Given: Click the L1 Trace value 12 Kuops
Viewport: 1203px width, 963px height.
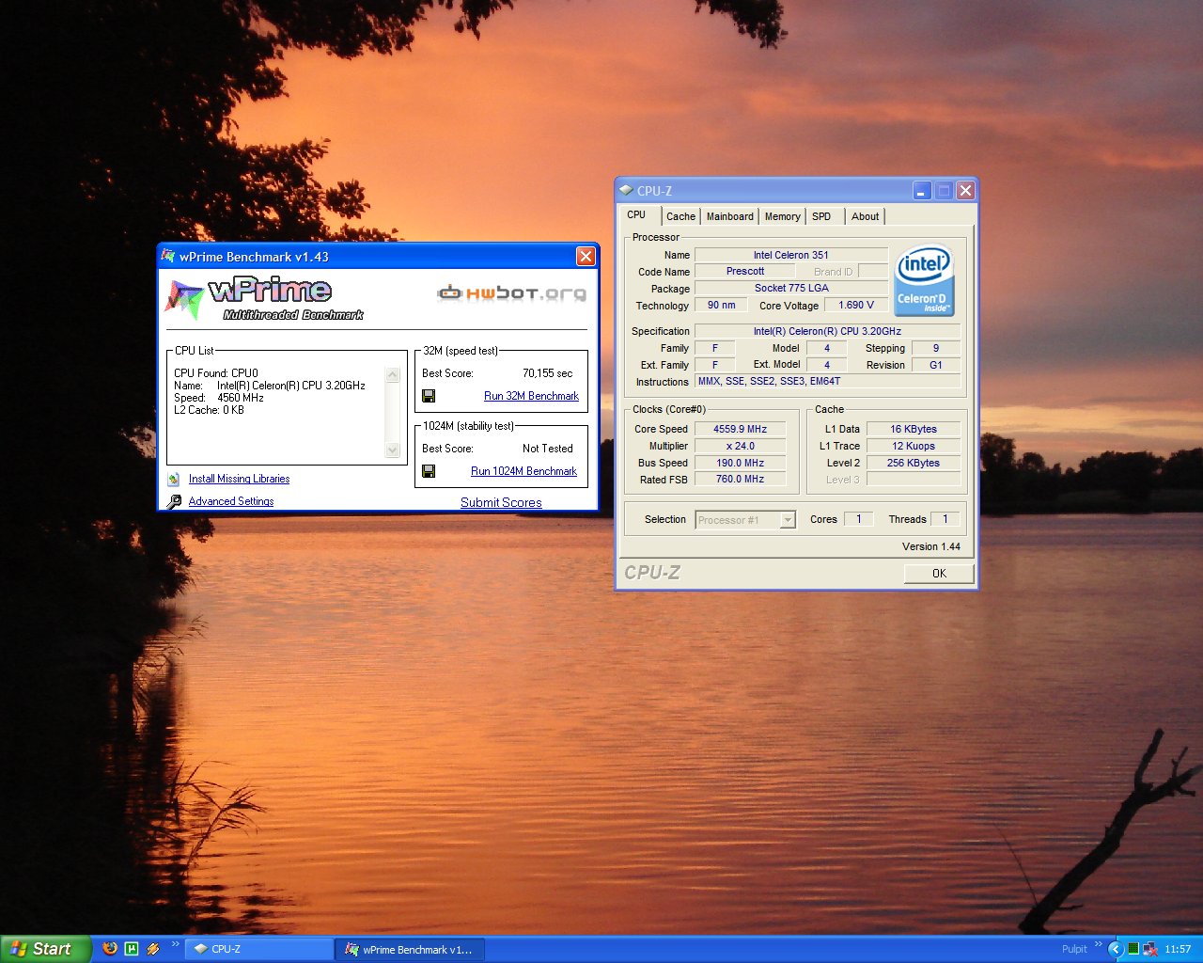Looking at the screenshot, I should pos(914,446).
